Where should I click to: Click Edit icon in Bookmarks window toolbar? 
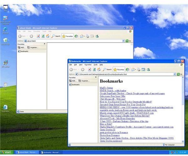coord(143,70)
